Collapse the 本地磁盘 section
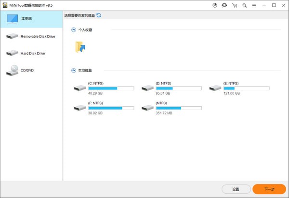 point(74,71)
